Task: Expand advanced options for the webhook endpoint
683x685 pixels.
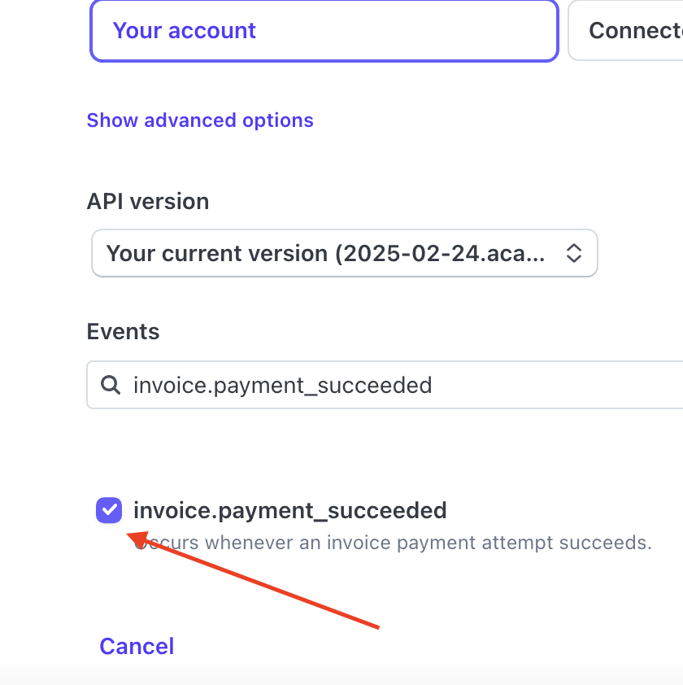Action: [200, 120]
